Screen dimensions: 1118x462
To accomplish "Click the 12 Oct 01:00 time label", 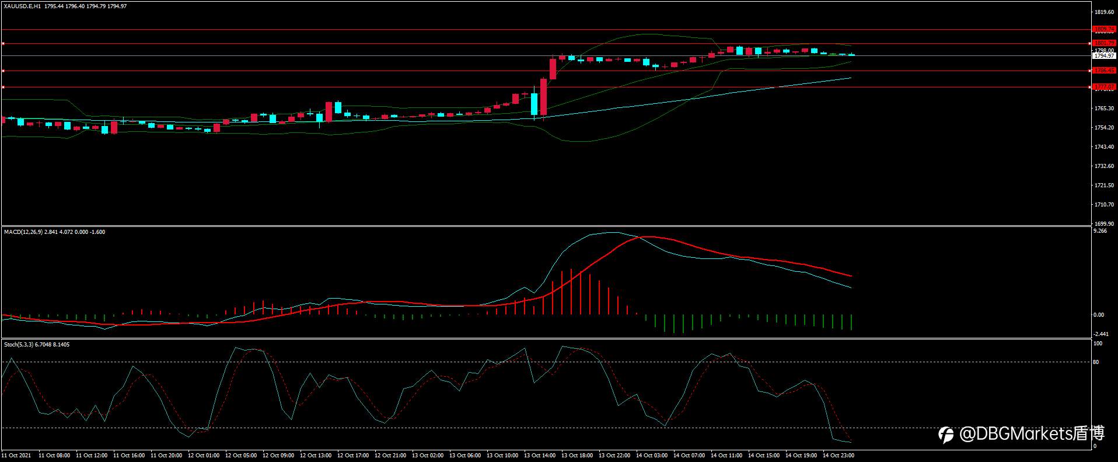I will 204,455.
